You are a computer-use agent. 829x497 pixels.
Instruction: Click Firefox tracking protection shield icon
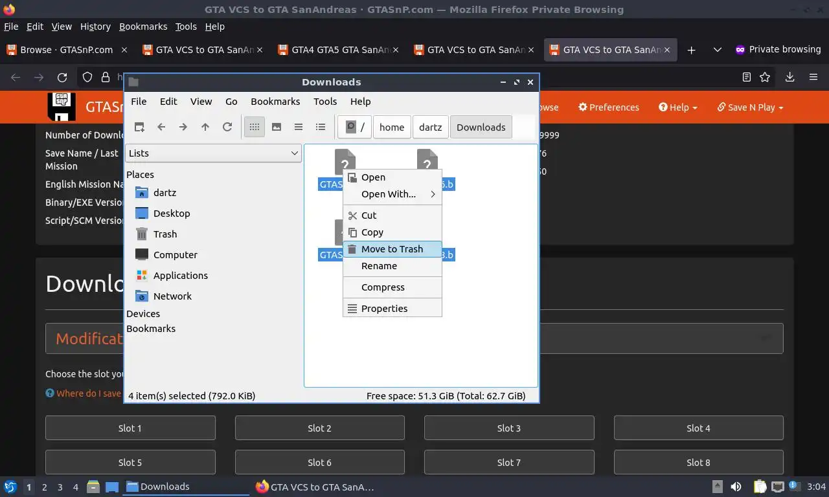coord(87,78)
